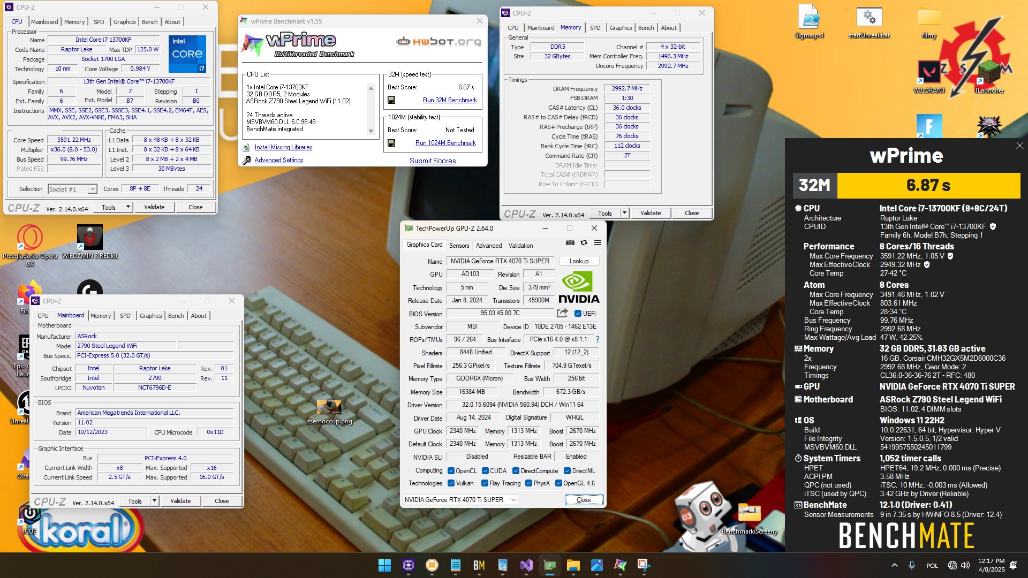
Task: Toggle Ray Tracing checkbox
Action: click(485, 483)
